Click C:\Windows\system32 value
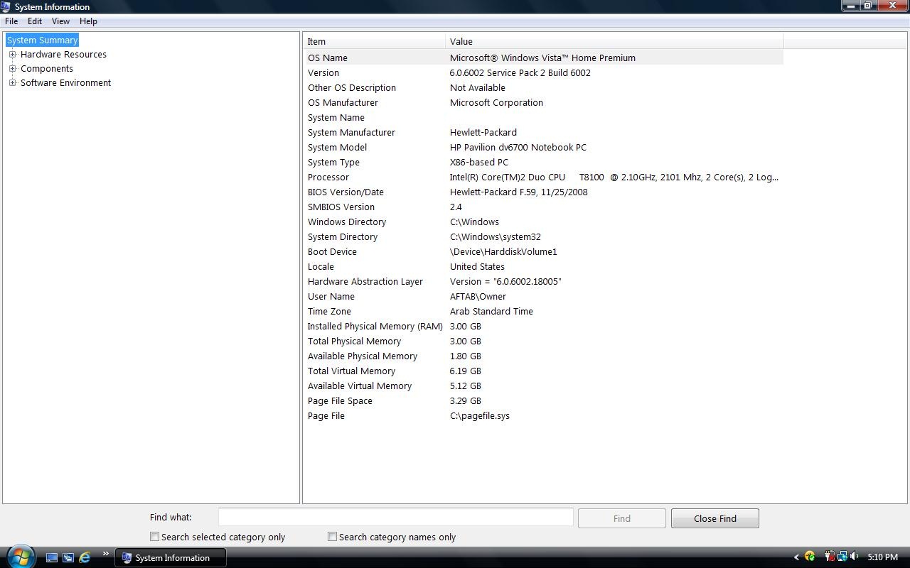910x568 pixels. pos(496,236)
